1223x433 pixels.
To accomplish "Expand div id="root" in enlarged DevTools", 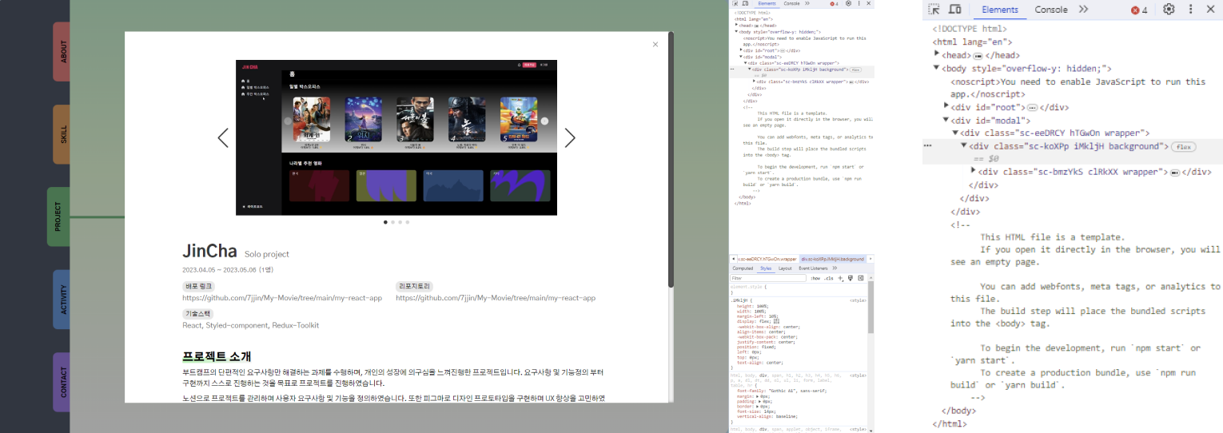I will (x=946, y=105).
